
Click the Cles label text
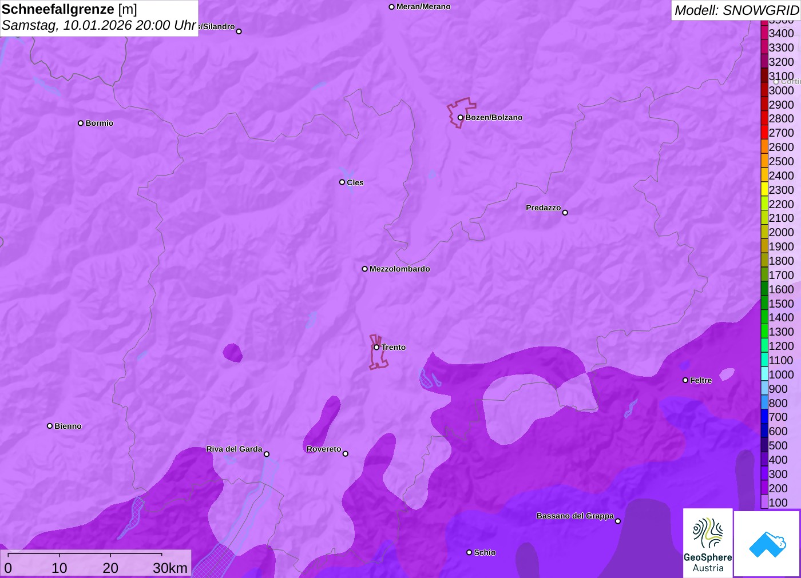pos(355,182)
